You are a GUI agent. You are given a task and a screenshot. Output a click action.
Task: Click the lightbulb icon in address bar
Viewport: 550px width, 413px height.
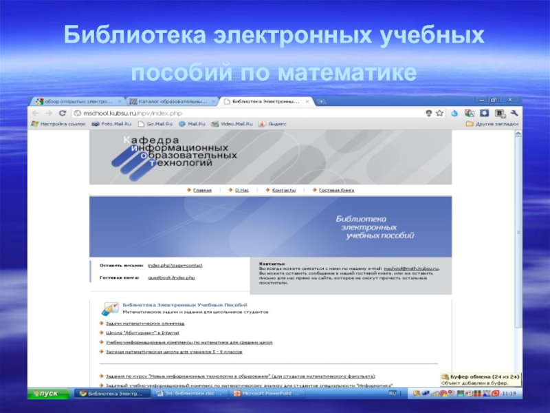[x=428, y=113]
